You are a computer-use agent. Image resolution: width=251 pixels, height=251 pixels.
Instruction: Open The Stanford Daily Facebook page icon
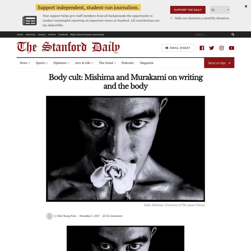pos(202,48)
